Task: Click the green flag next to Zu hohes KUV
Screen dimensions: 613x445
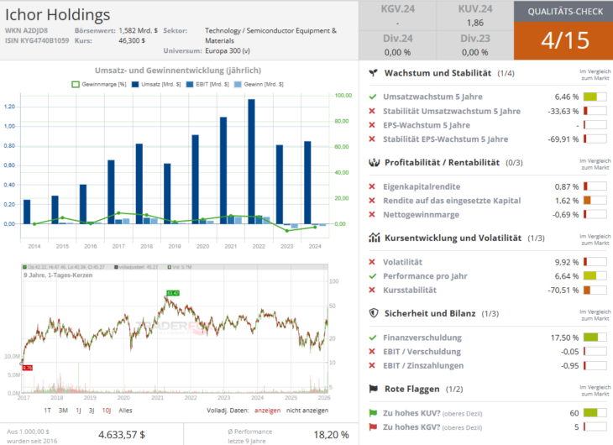Action: pyautogui.click(x=373, y=414)
